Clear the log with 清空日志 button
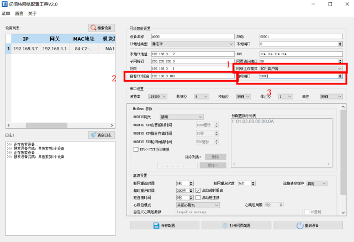This screenshot has height=242, width=354. (102, 135)
